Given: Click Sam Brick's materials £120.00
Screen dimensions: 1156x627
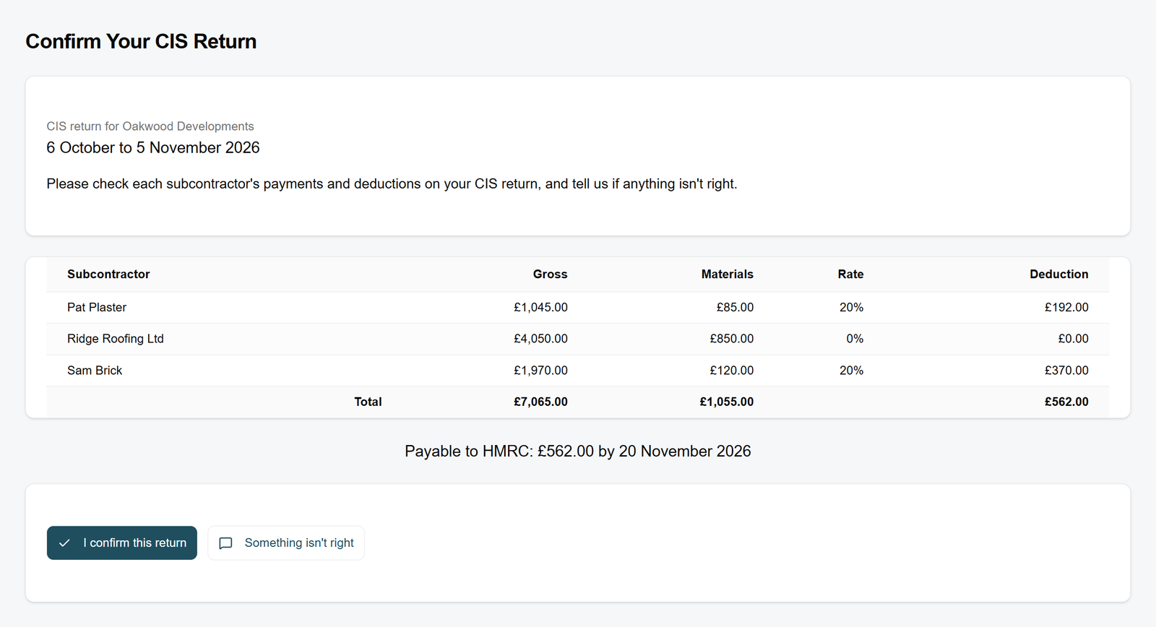Looking at the screenshot, I should coord(731,371).
